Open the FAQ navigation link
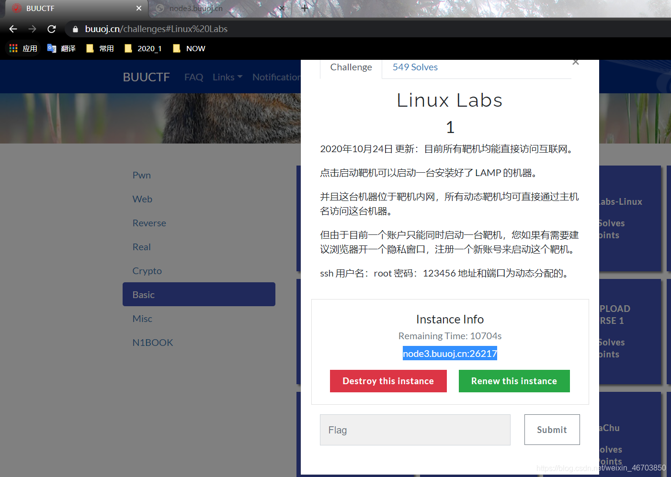Screen dimensions: 671x477 [x=194, y=77]
